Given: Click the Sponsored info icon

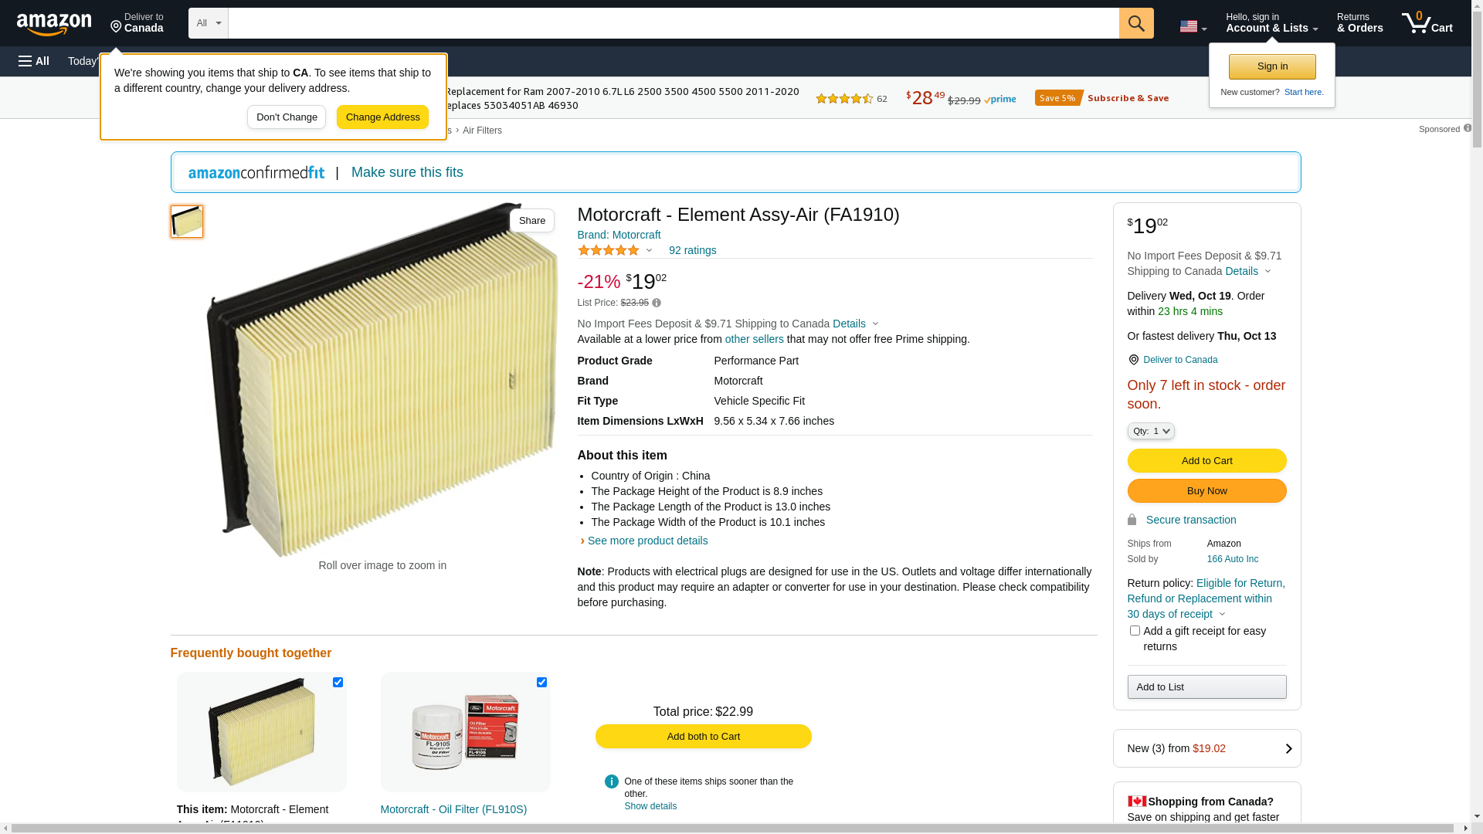Looking at the screenshot, I should click(x=1467, y=128).
